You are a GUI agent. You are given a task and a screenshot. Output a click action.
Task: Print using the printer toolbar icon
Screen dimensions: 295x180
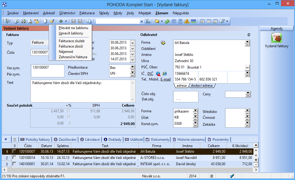[23, 21]
